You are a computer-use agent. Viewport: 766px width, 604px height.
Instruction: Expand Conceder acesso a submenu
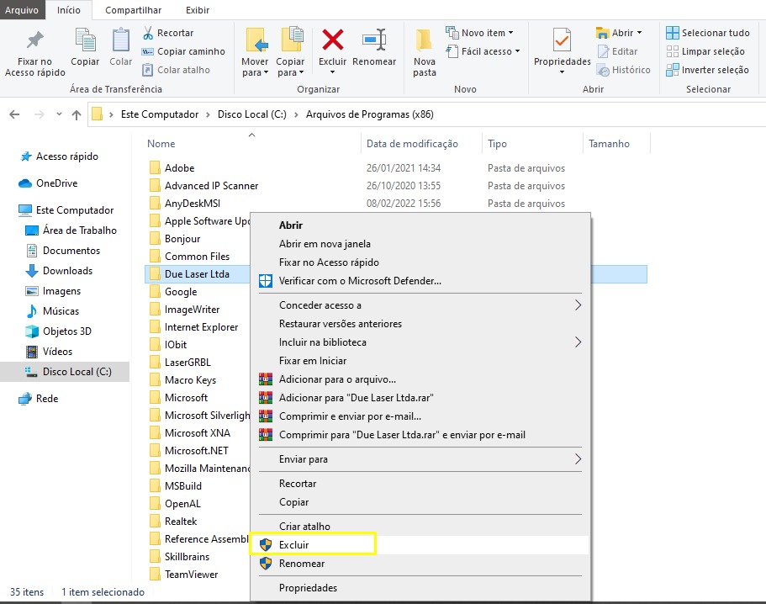click(x=578, y=305)
